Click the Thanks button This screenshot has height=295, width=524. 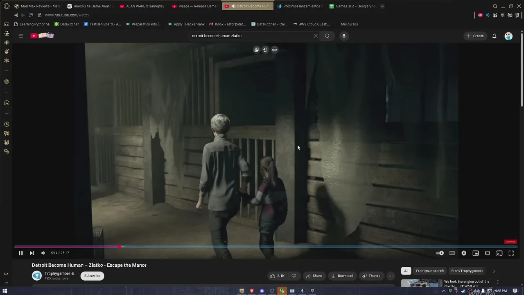click(x=371, y=276)
